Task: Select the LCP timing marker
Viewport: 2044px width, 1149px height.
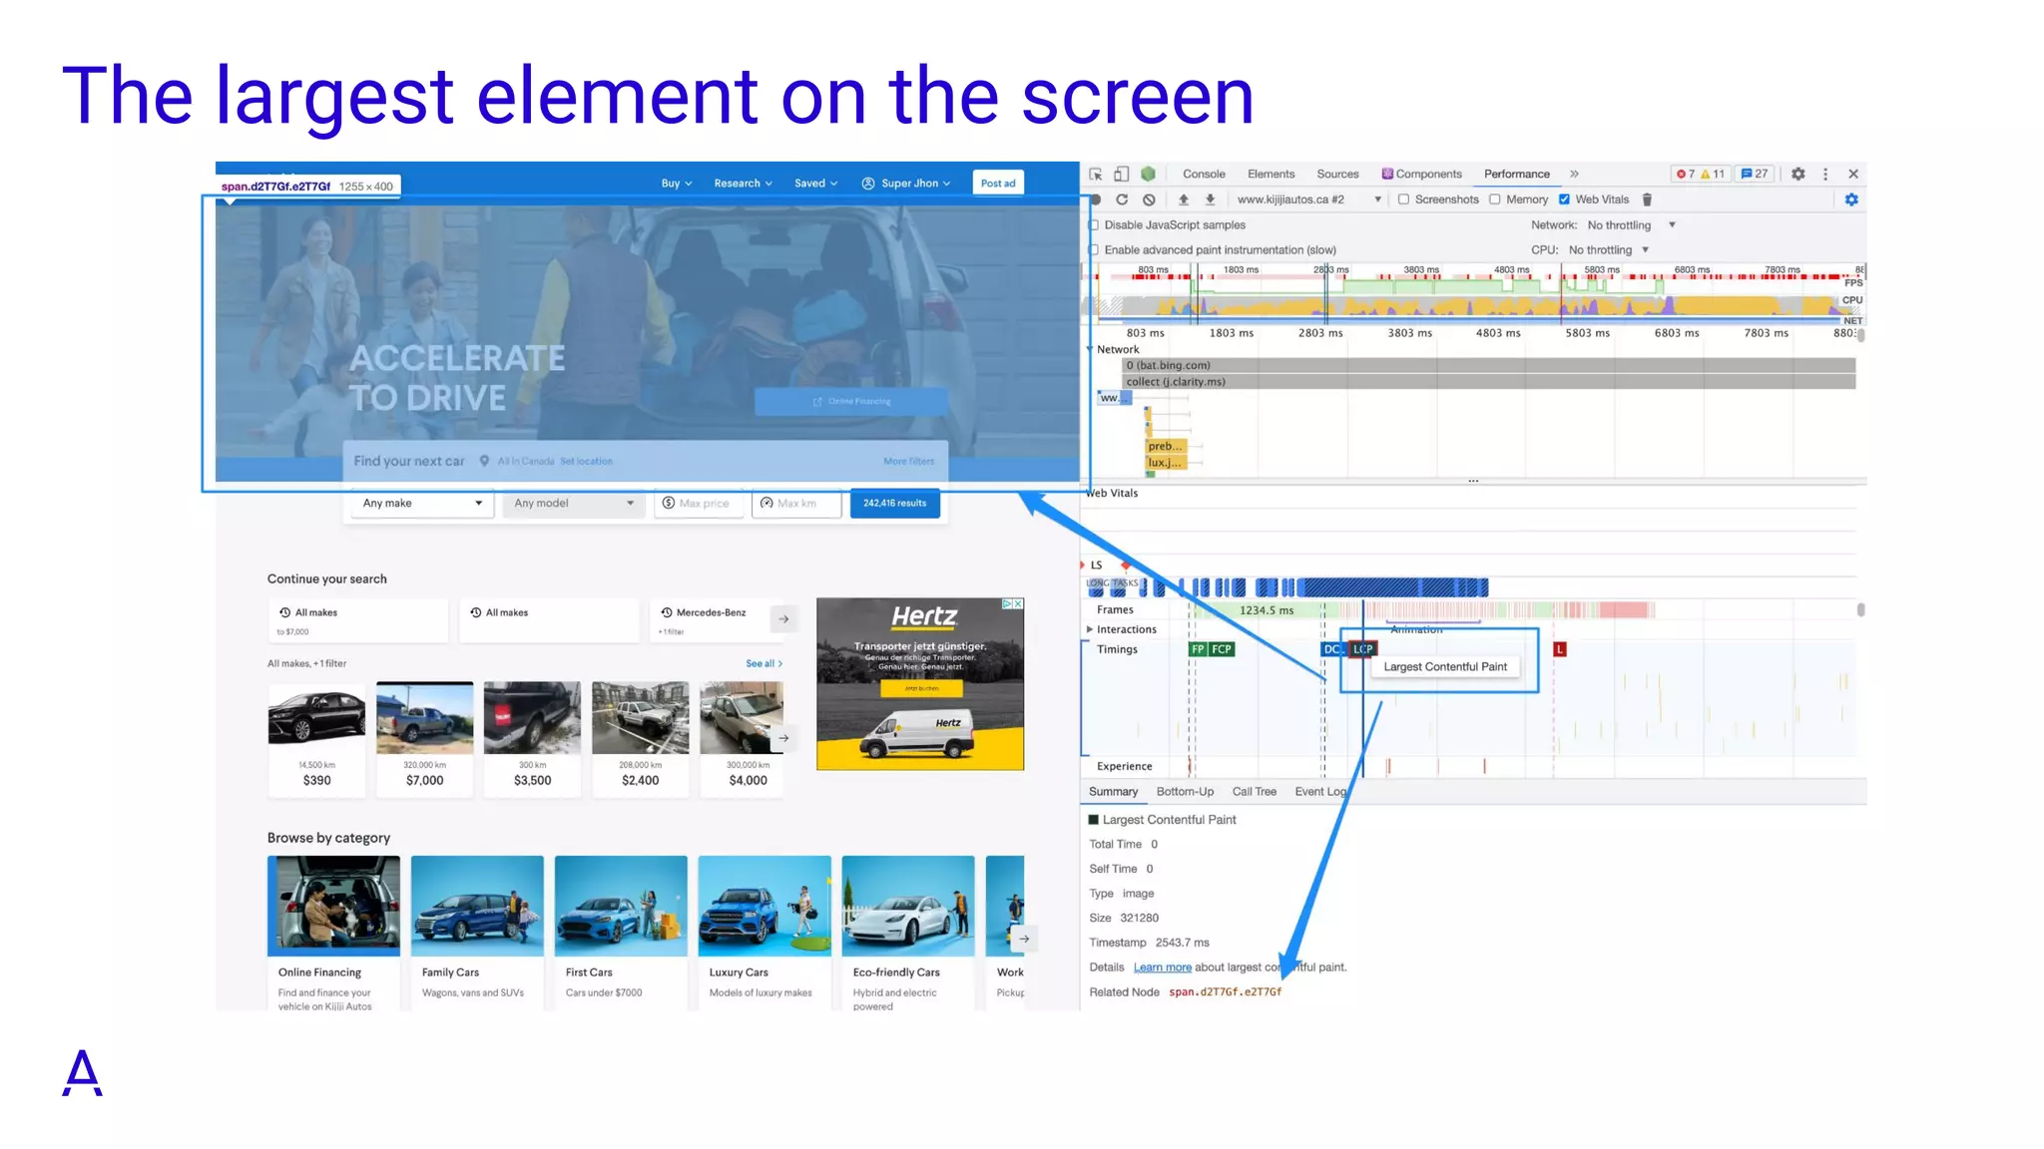Action: tap(1363, 649)
